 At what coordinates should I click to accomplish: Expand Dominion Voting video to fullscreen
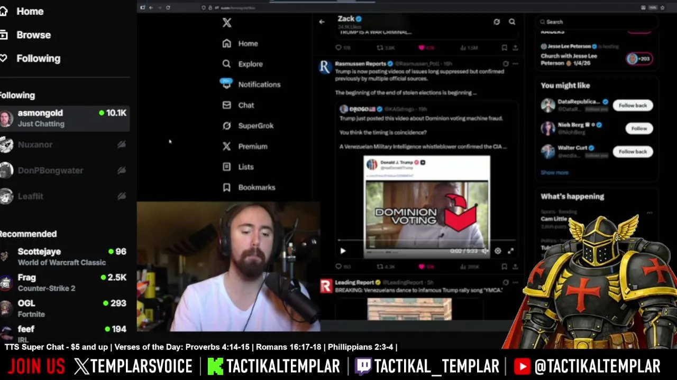[511, 251]
